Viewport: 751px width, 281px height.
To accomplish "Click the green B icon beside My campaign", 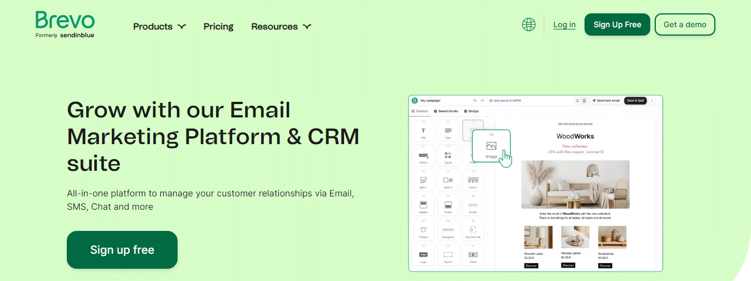I will coord(414,101).
